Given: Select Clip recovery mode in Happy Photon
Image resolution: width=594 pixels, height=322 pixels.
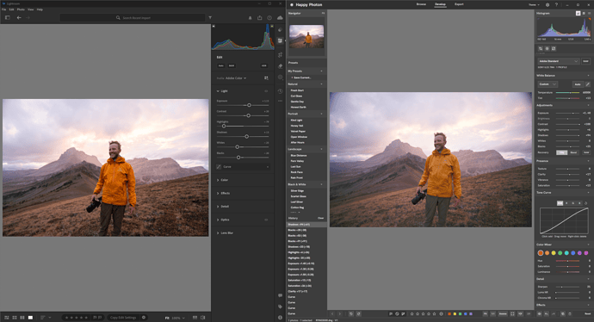Looking at the screenshot, I should click(x=562, y=152).
